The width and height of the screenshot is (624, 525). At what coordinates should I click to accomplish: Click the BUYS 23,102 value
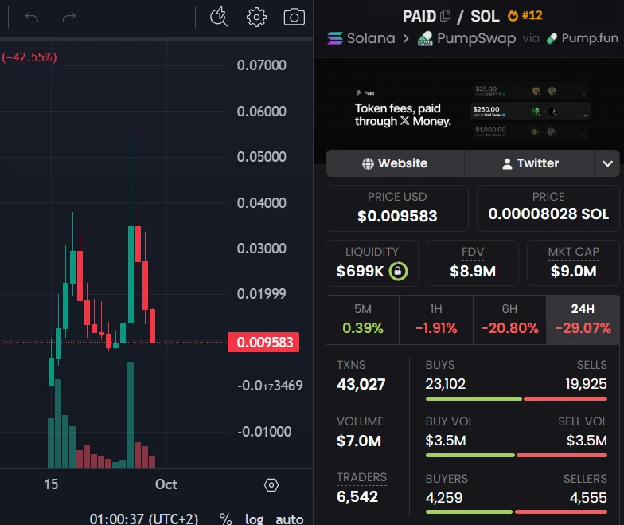pyautogui.click(x=446, y=384)
